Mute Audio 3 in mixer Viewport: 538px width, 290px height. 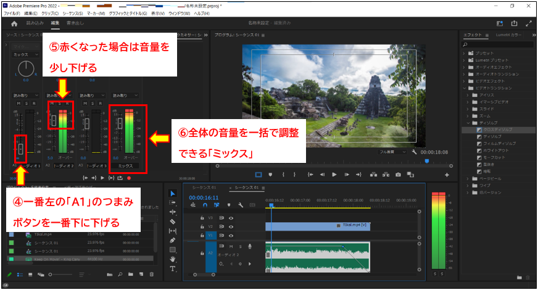point(85,103)
